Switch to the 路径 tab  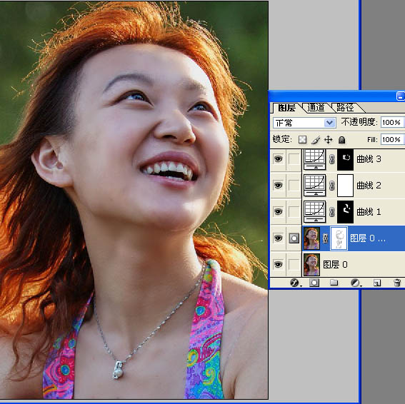345,107
